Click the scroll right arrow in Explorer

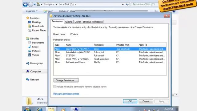(x=176, y=94)
